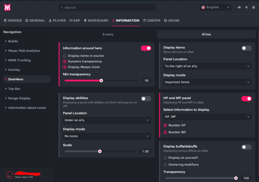Click the pink M logo icon
This screenshot has width=259, height=182.
pyautogui.click(x=7, y=7)
